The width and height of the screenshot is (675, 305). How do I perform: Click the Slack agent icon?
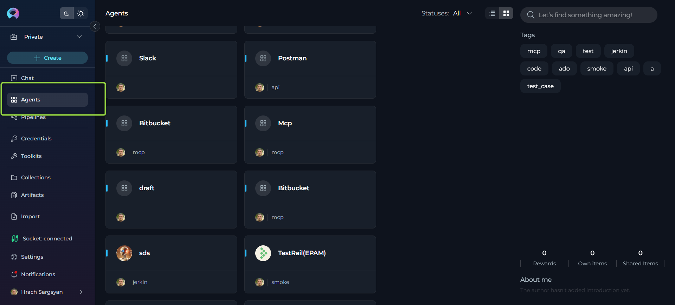pos(124,58)
